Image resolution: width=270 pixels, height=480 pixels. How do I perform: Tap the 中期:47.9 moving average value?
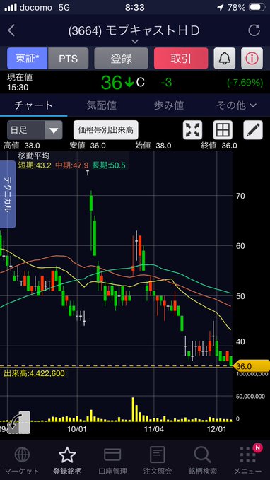[72, 165]
